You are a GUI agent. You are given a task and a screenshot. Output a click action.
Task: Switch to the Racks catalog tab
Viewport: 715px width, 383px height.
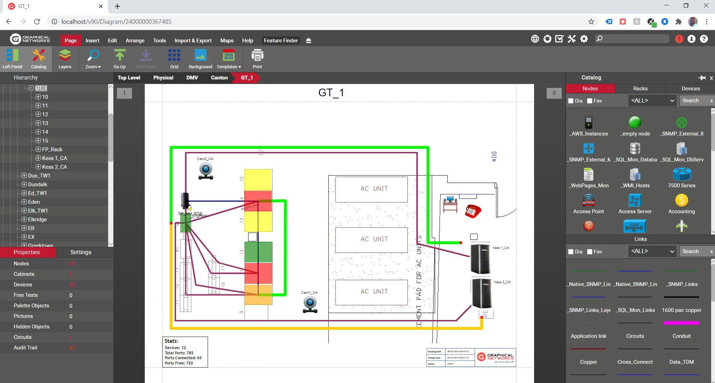pos(640,89)
